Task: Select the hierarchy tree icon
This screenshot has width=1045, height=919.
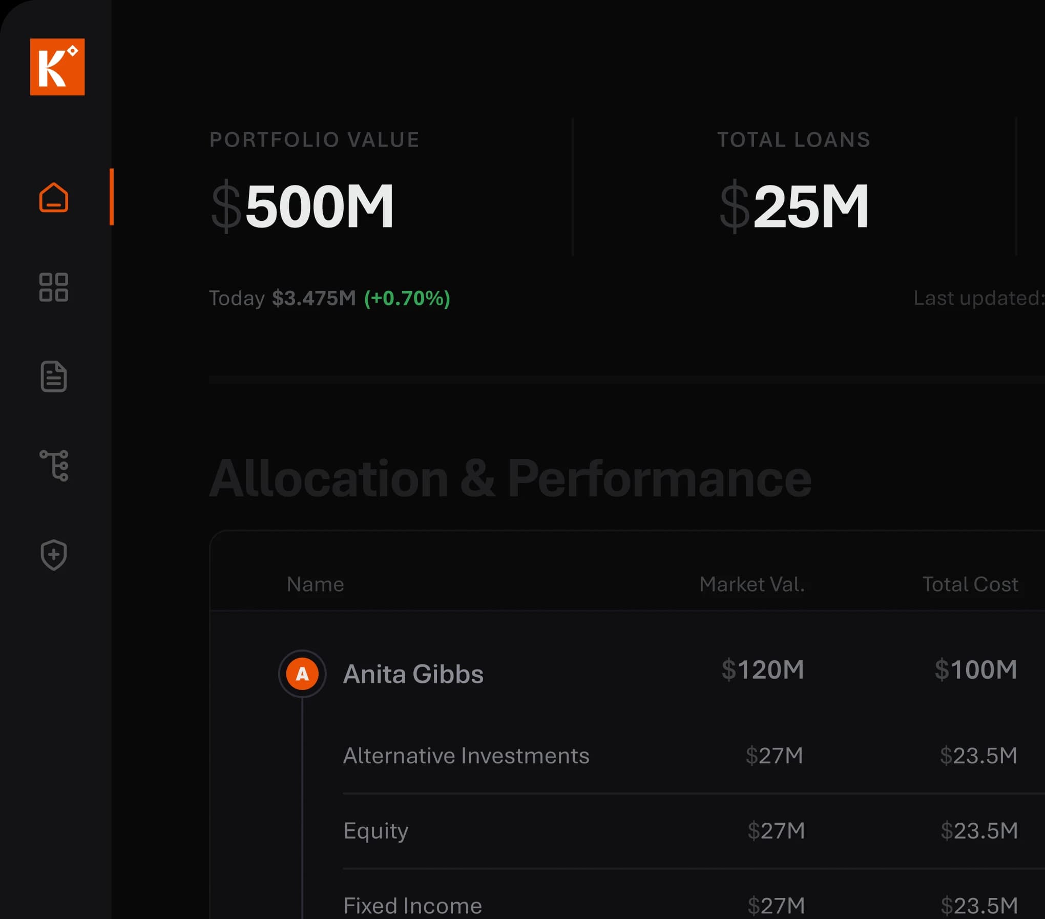Action: coord(54,466)
